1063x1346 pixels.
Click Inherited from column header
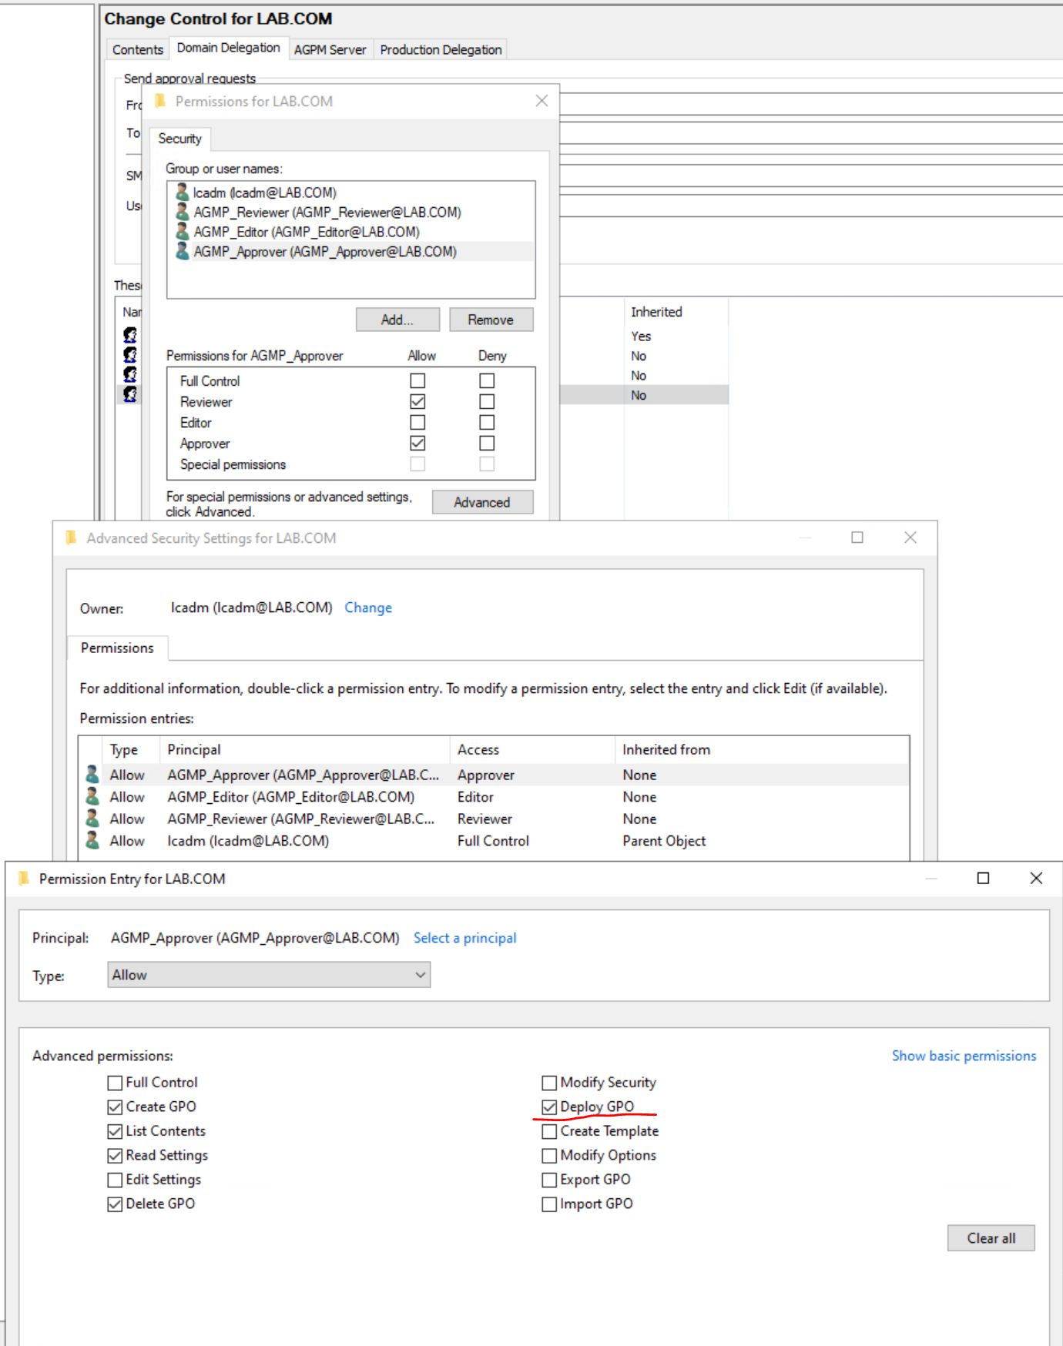pos(762,749)
